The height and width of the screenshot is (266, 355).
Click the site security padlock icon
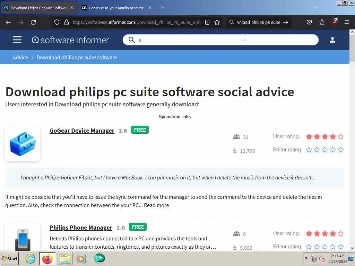(x=66, y=22)
